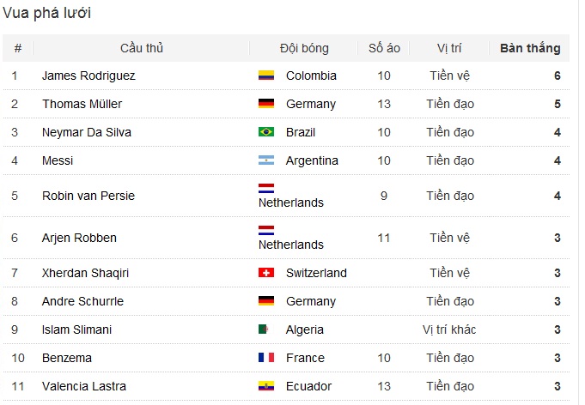The height and width of the screenshot is (405, 585).
Task: Open player James Rodriguez
Action: [x=88, y=76]
